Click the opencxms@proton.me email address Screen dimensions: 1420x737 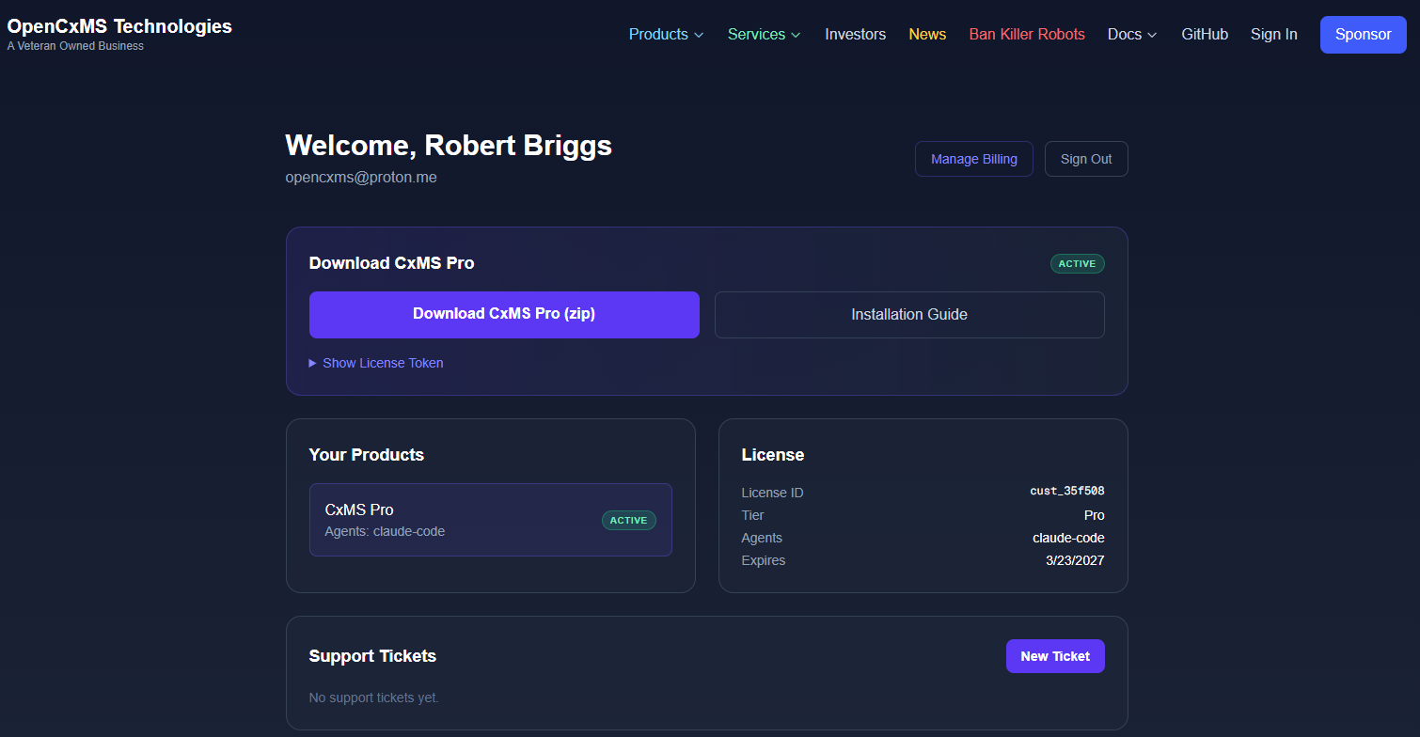tap(361, 177)
